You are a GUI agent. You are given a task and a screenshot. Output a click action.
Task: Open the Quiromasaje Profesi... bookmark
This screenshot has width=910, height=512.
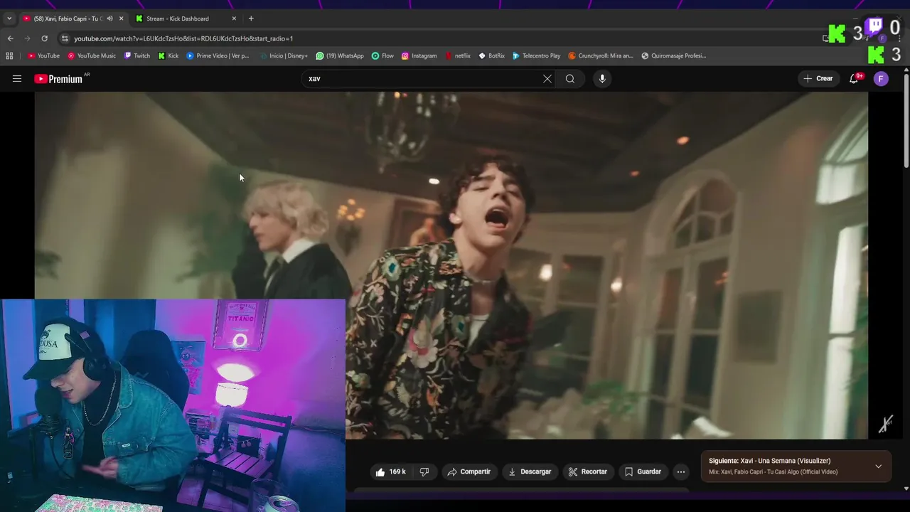(x=674, y=55)
